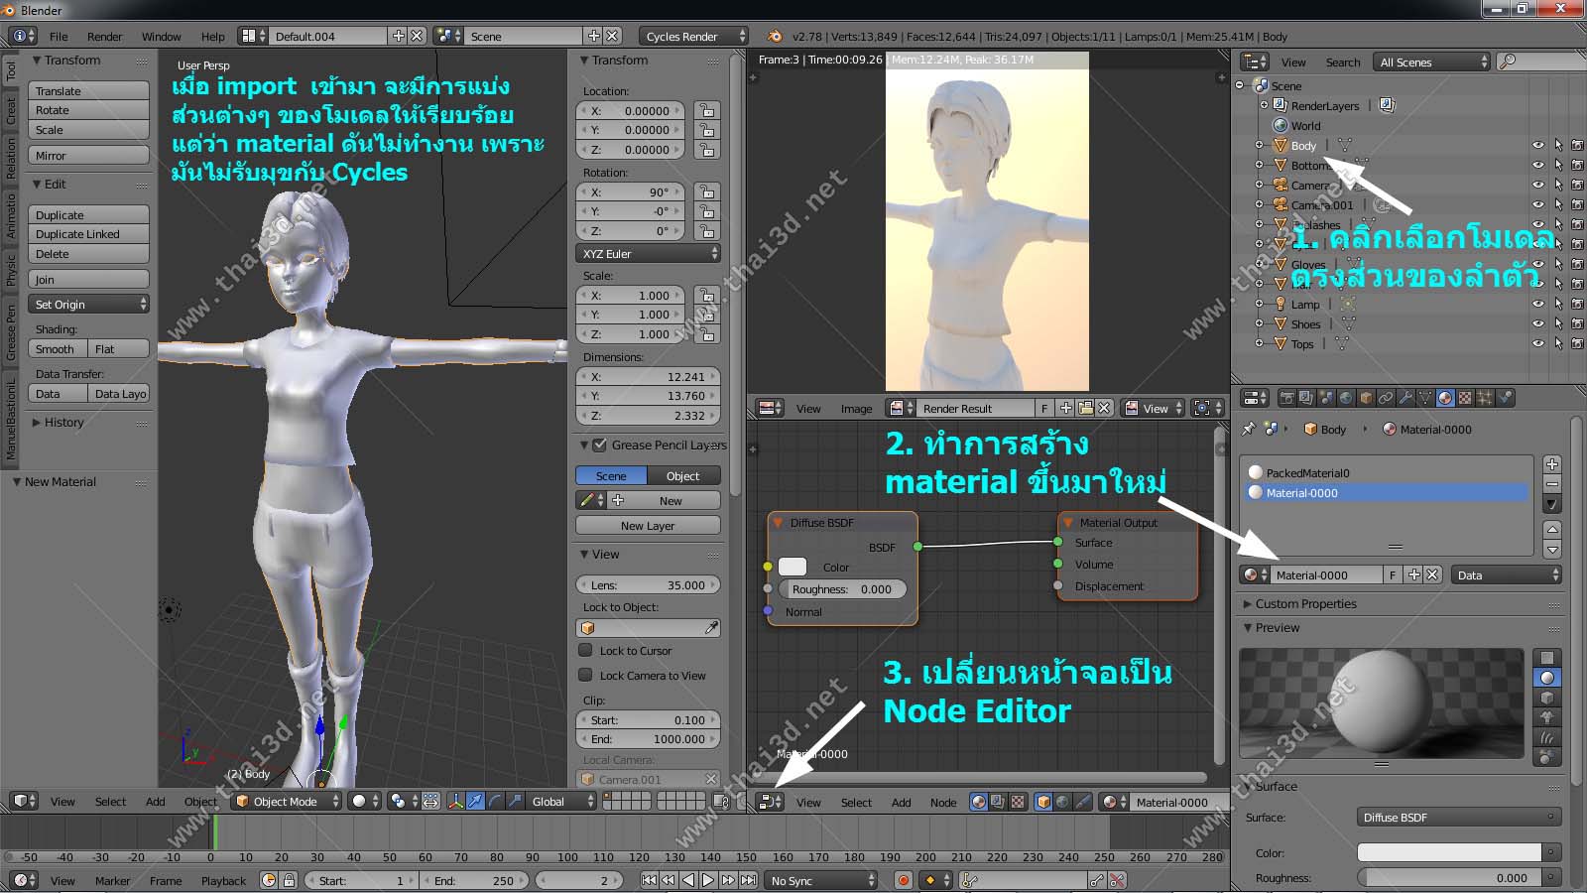The height and width of the screenshot is (893, 1587).
Task: Expand the Custom Properties panel
Action: point(1305,603)
